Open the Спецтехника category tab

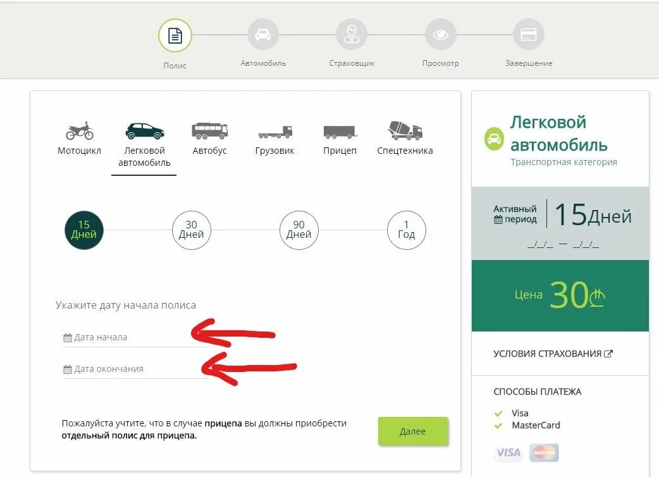[x=405, y=139]
